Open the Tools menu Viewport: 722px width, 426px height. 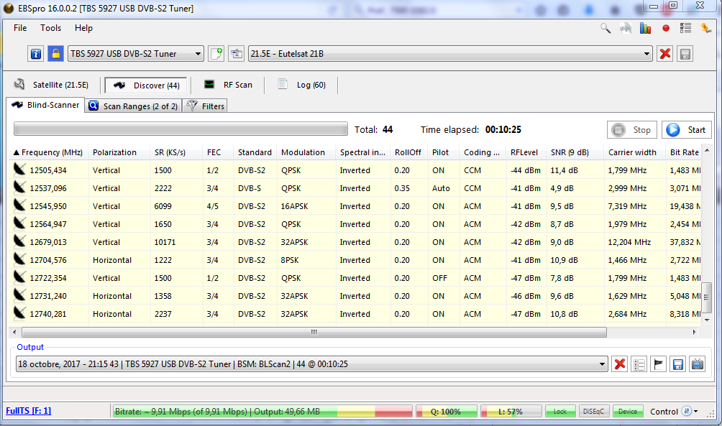[x=50, y=28]
